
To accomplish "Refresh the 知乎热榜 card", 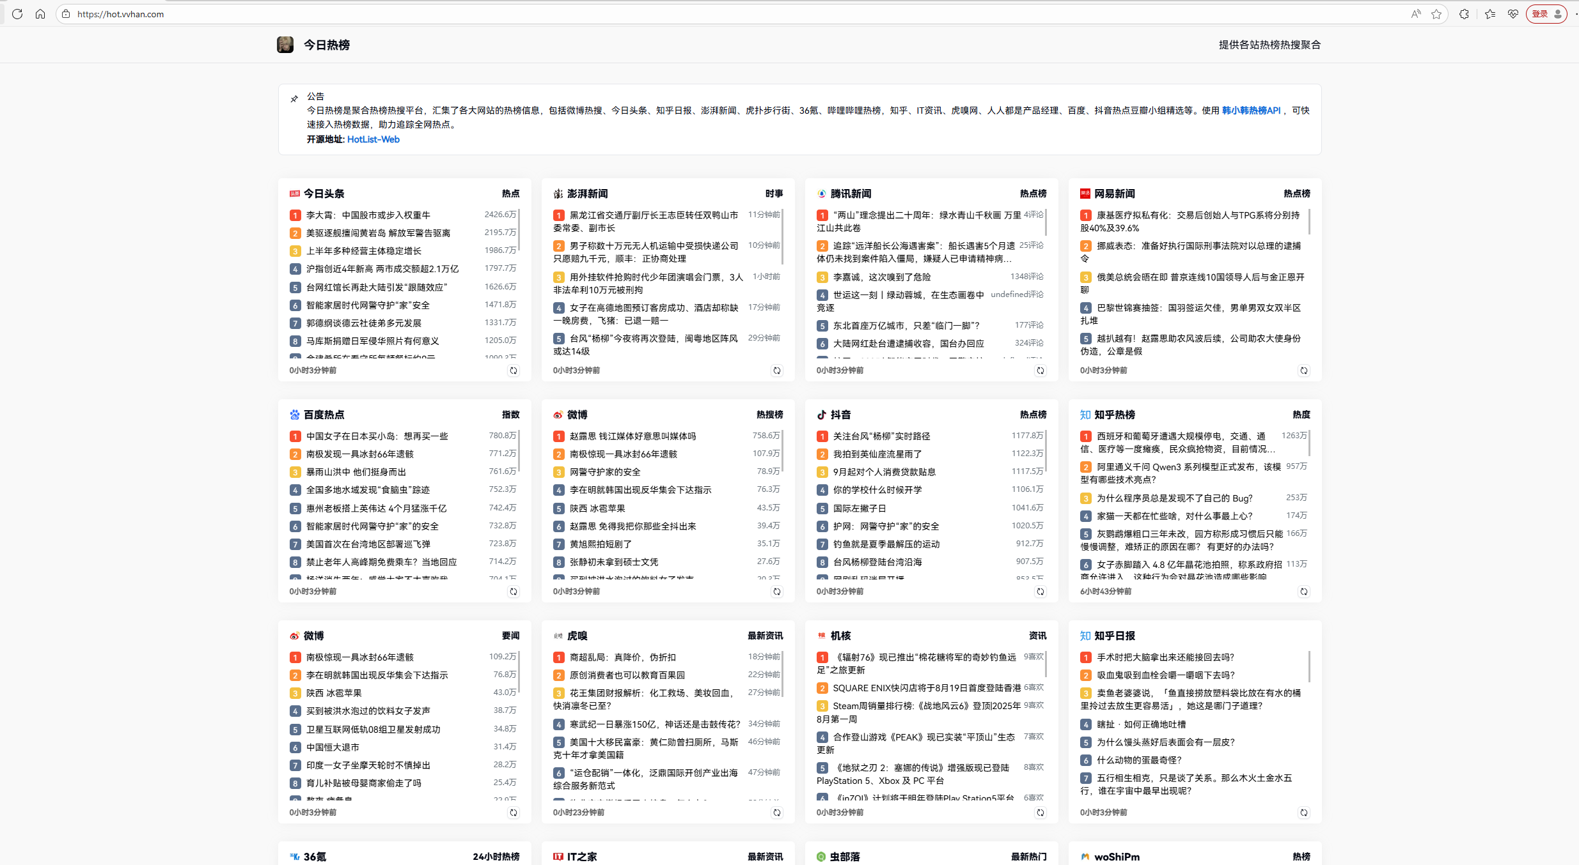I will pos(1305,592).
